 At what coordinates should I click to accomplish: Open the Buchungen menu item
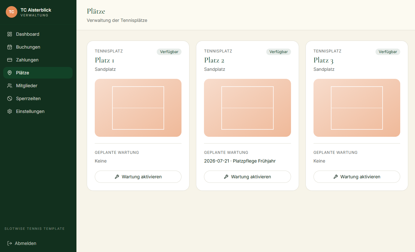click(38, 47)
